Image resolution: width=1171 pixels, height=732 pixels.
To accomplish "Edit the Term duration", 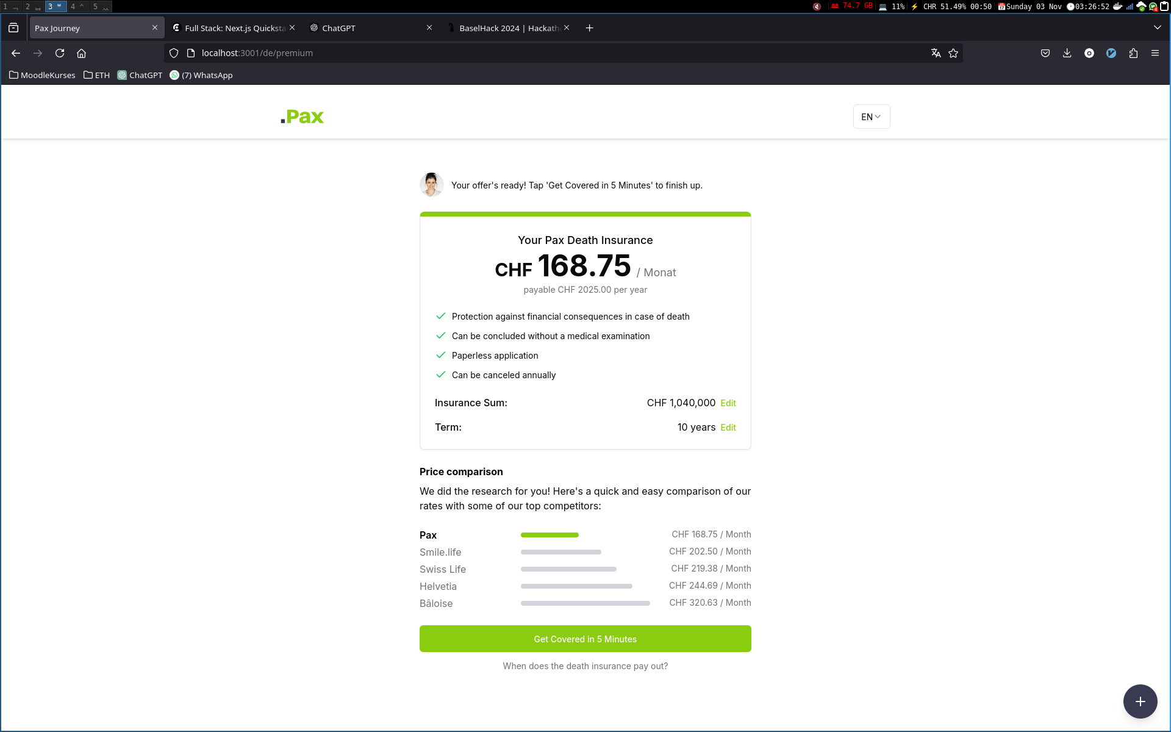I will click(728, 428).
